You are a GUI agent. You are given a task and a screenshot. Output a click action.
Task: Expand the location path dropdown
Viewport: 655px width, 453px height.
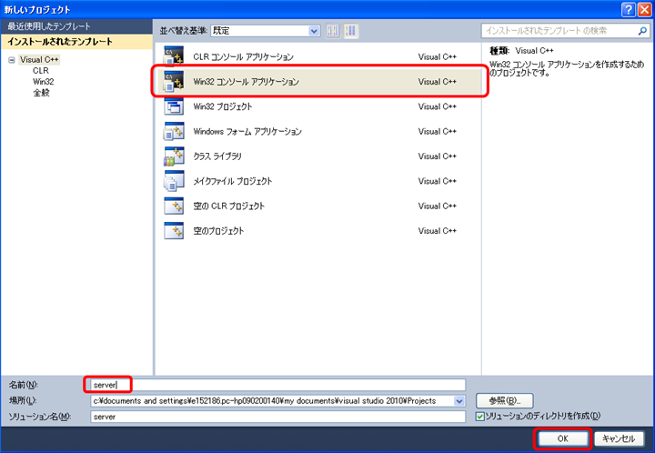click(x=459, y=401)
